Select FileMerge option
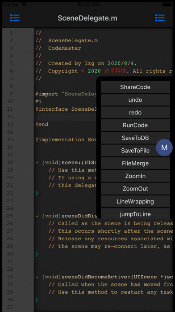This screenshot has height=312, width=175. pos(135,163)
